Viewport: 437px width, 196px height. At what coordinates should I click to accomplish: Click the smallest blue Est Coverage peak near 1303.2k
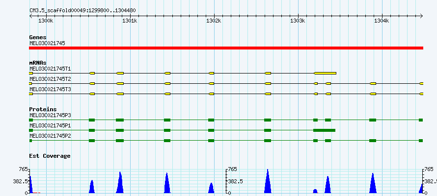pos(315,191)
